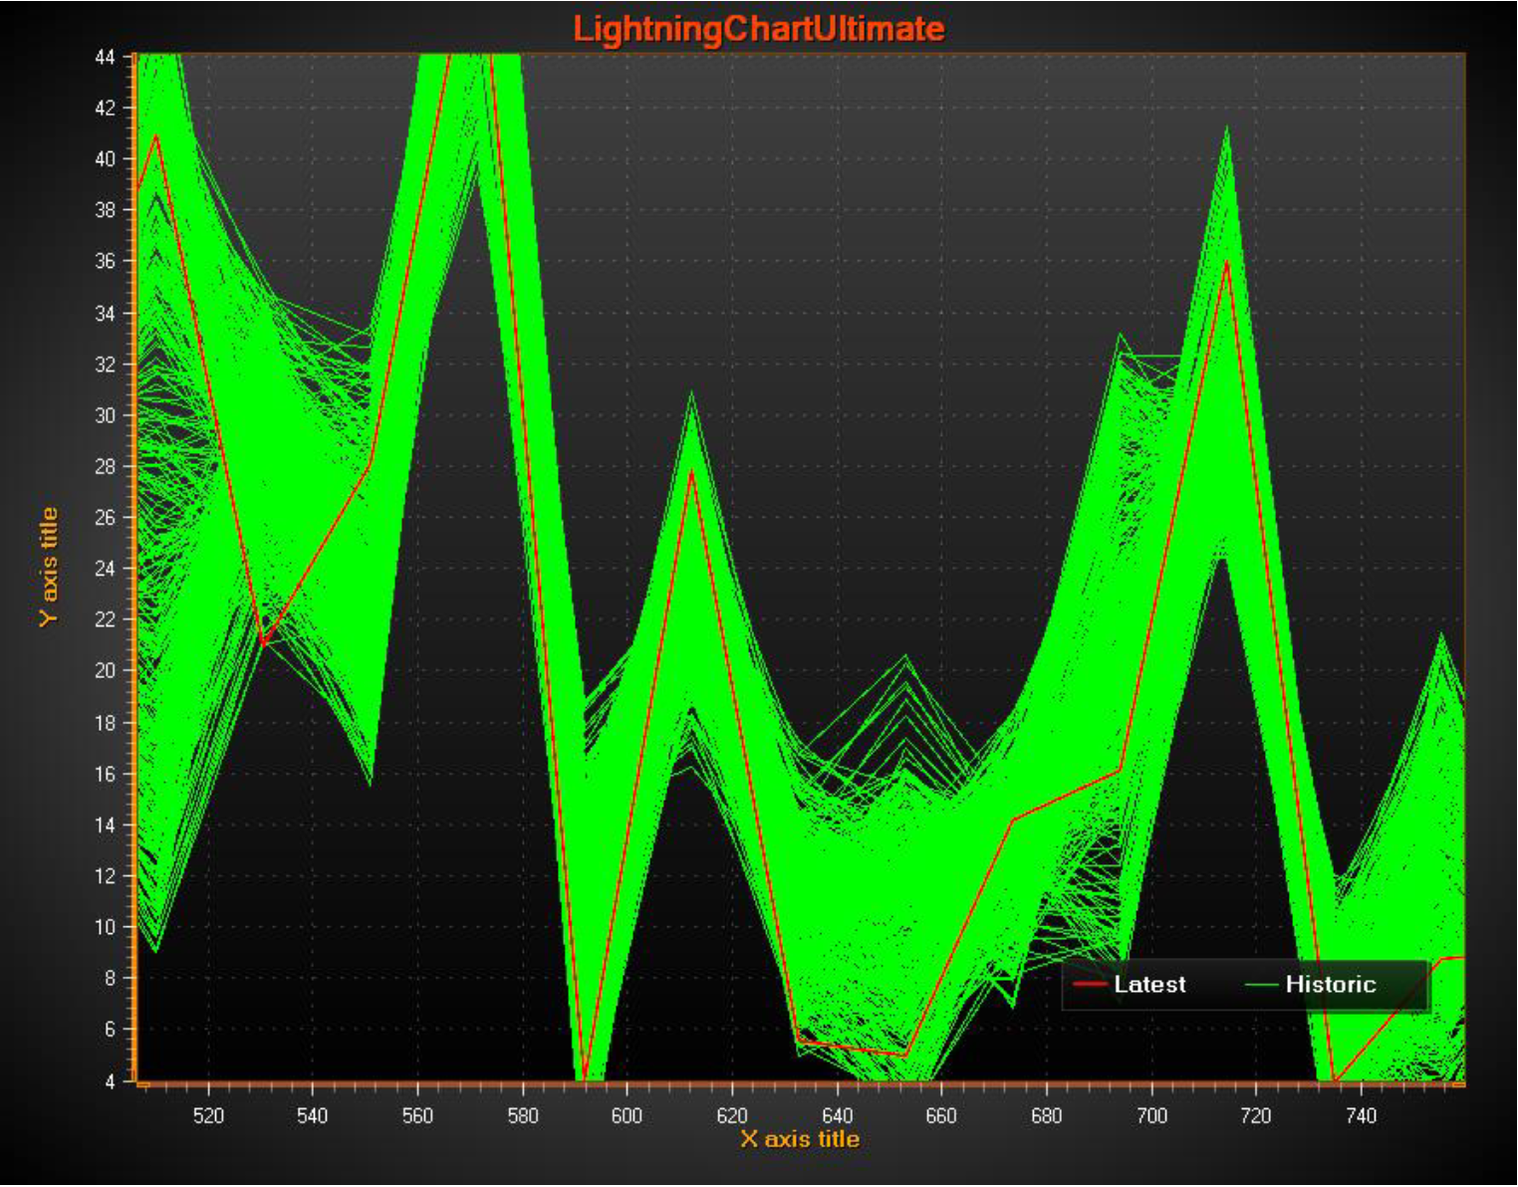The width and height of the screenshot is (1518, 1187).
Task: Click Y axis tick label 28
Action: [106, 466]
